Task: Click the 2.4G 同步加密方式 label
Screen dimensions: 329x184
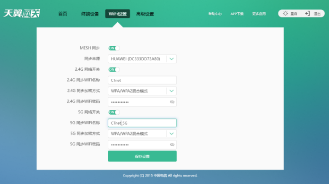Action: point(84,91)
